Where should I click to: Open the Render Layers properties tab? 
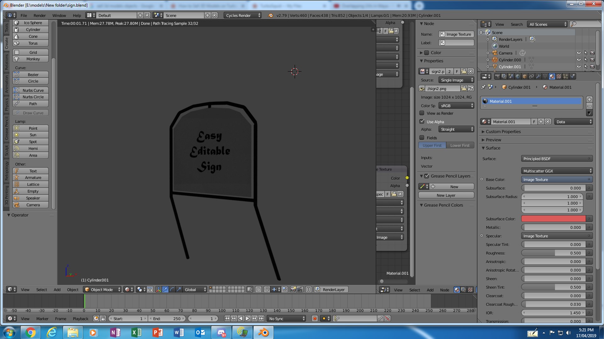[x=504, y=76]
